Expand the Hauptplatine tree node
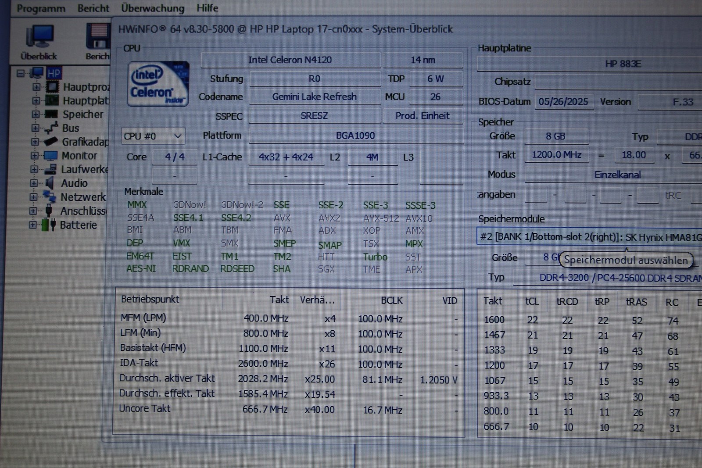This screenshot has width=702, height=468. click(x=36, y=100)
